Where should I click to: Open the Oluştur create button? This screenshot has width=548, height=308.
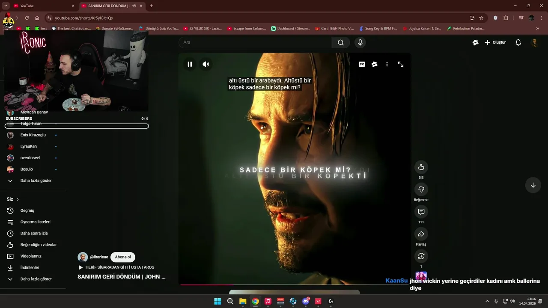tap(495, 42)
